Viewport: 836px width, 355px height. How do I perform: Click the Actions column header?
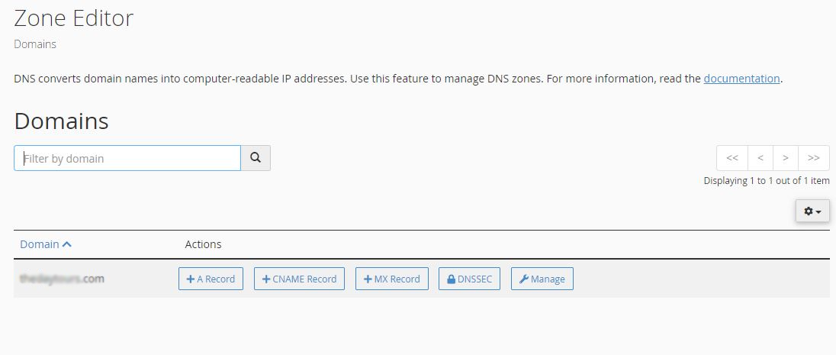coord(203,244)
